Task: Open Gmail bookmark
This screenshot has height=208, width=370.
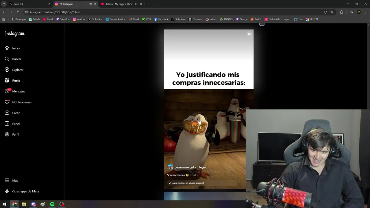Action: click(134, 19)
